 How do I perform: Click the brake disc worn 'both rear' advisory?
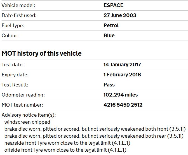pyautogui.click(x=94, y=136)
